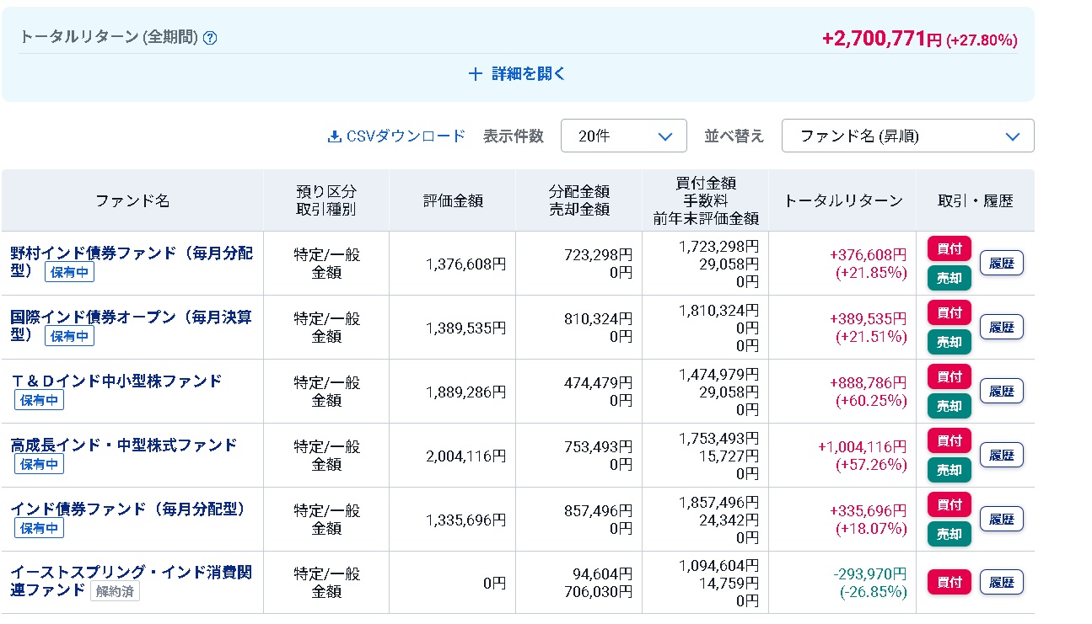Open the T&Dインド中小型株ファンド link
Viewport: 1092px width, 624px height.
point(116,381)
